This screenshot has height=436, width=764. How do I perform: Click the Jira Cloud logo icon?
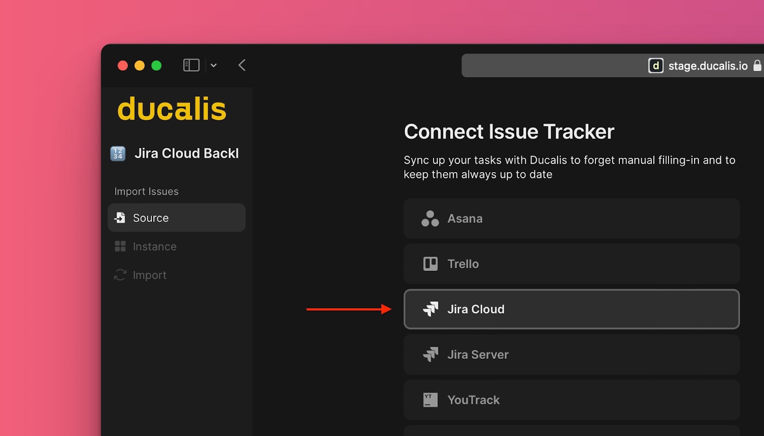[x=430, y=309]
